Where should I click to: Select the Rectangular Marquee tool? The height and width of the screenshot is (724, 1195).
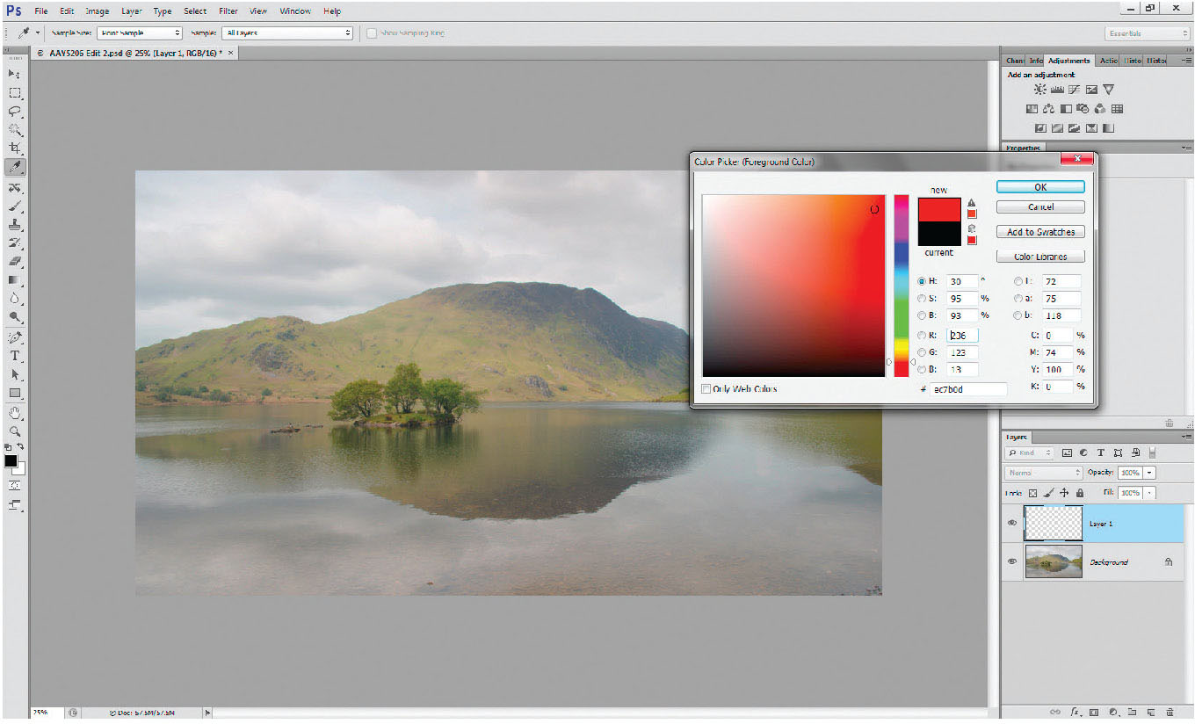15,92
